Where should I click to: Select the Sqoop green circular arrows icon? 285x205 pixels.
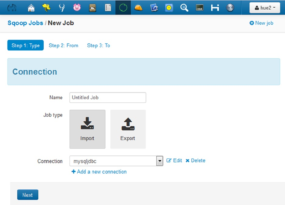(x=123, y=8)
